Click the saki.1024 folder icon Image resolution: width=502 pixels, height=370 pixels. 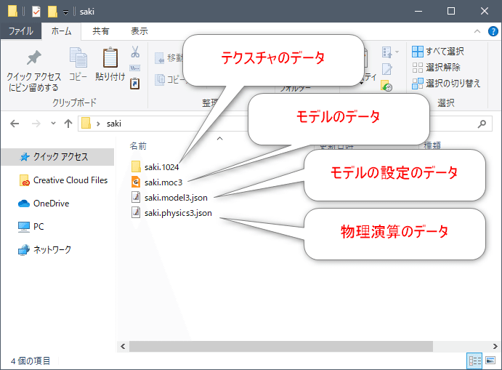[136, 166]
